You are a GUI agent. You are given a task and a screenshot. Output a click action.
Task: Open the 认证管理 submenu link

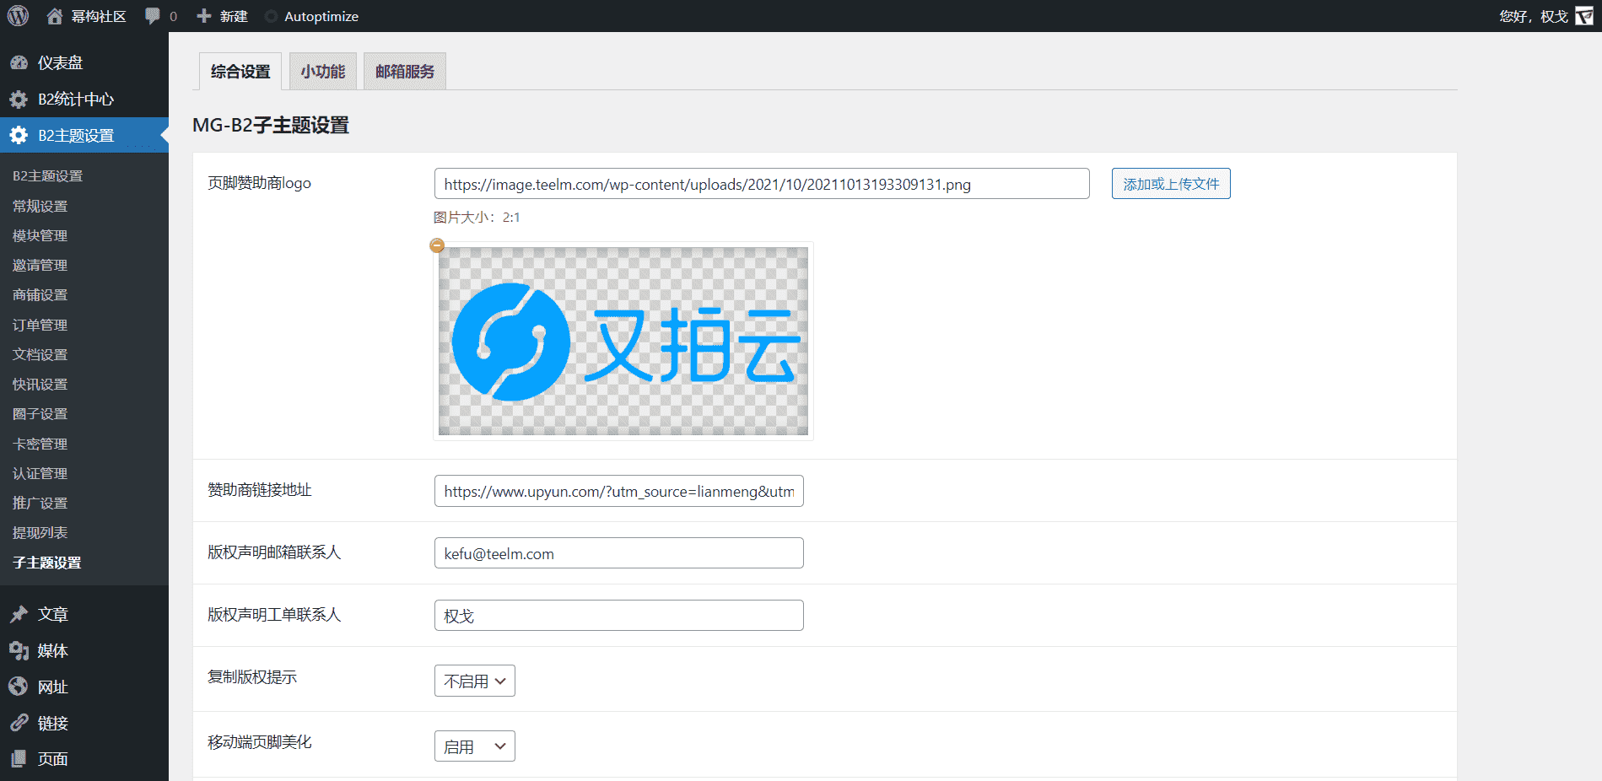40,473
